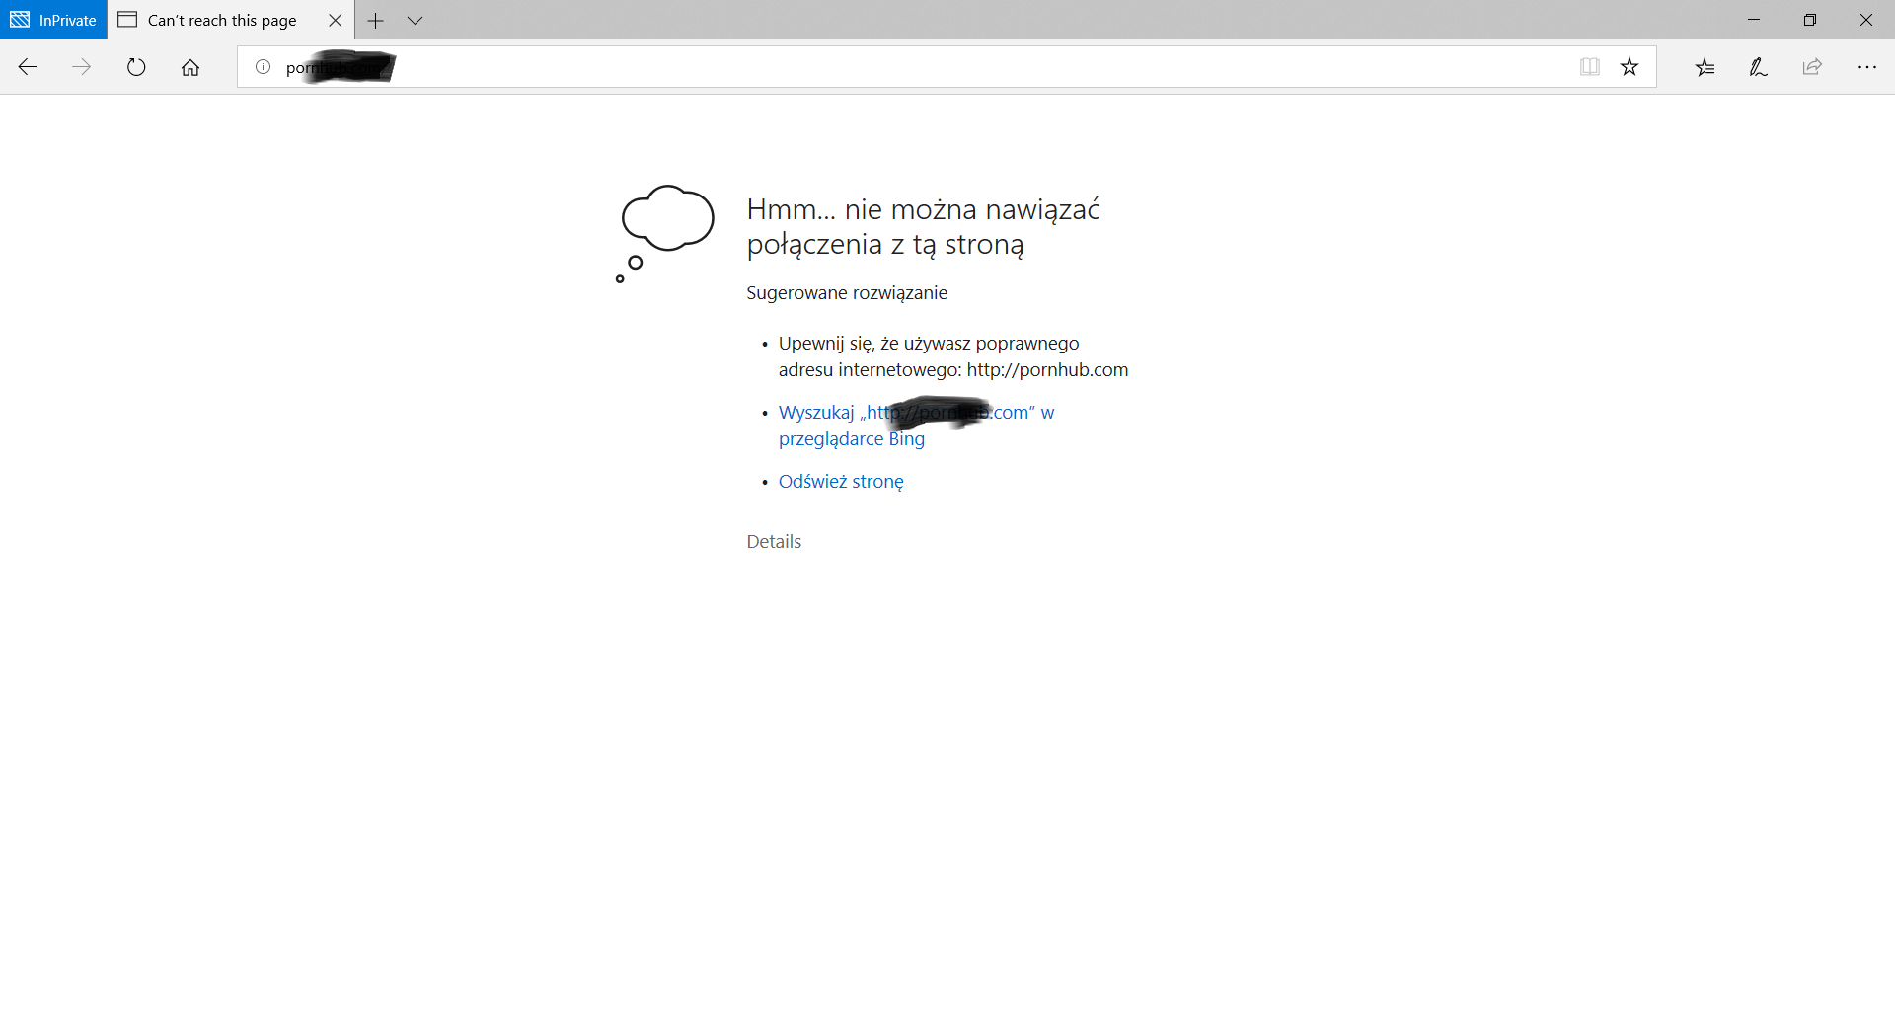Go back with the back arrow
This screenshot has width=1895, height=1017.
pos(28,67)
